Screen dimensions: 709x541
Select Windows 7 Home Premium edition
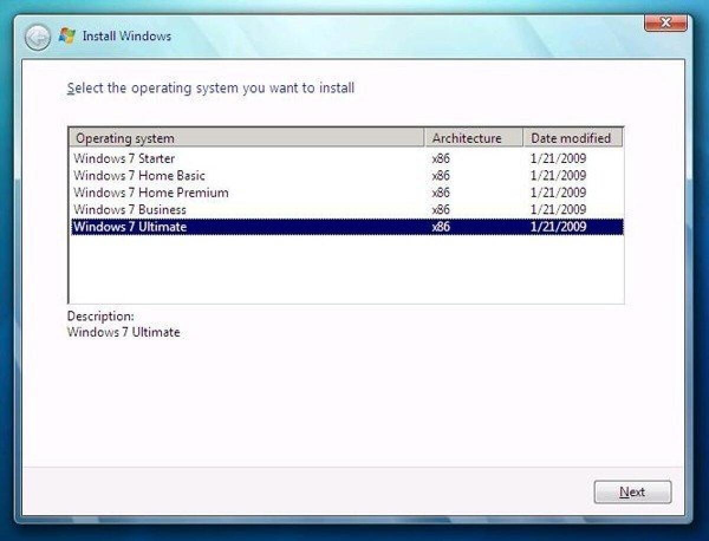click(151, 193)
